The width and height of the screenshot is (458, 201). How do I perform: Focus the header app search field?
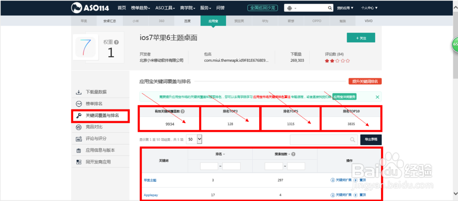click(x=309, y=8)
